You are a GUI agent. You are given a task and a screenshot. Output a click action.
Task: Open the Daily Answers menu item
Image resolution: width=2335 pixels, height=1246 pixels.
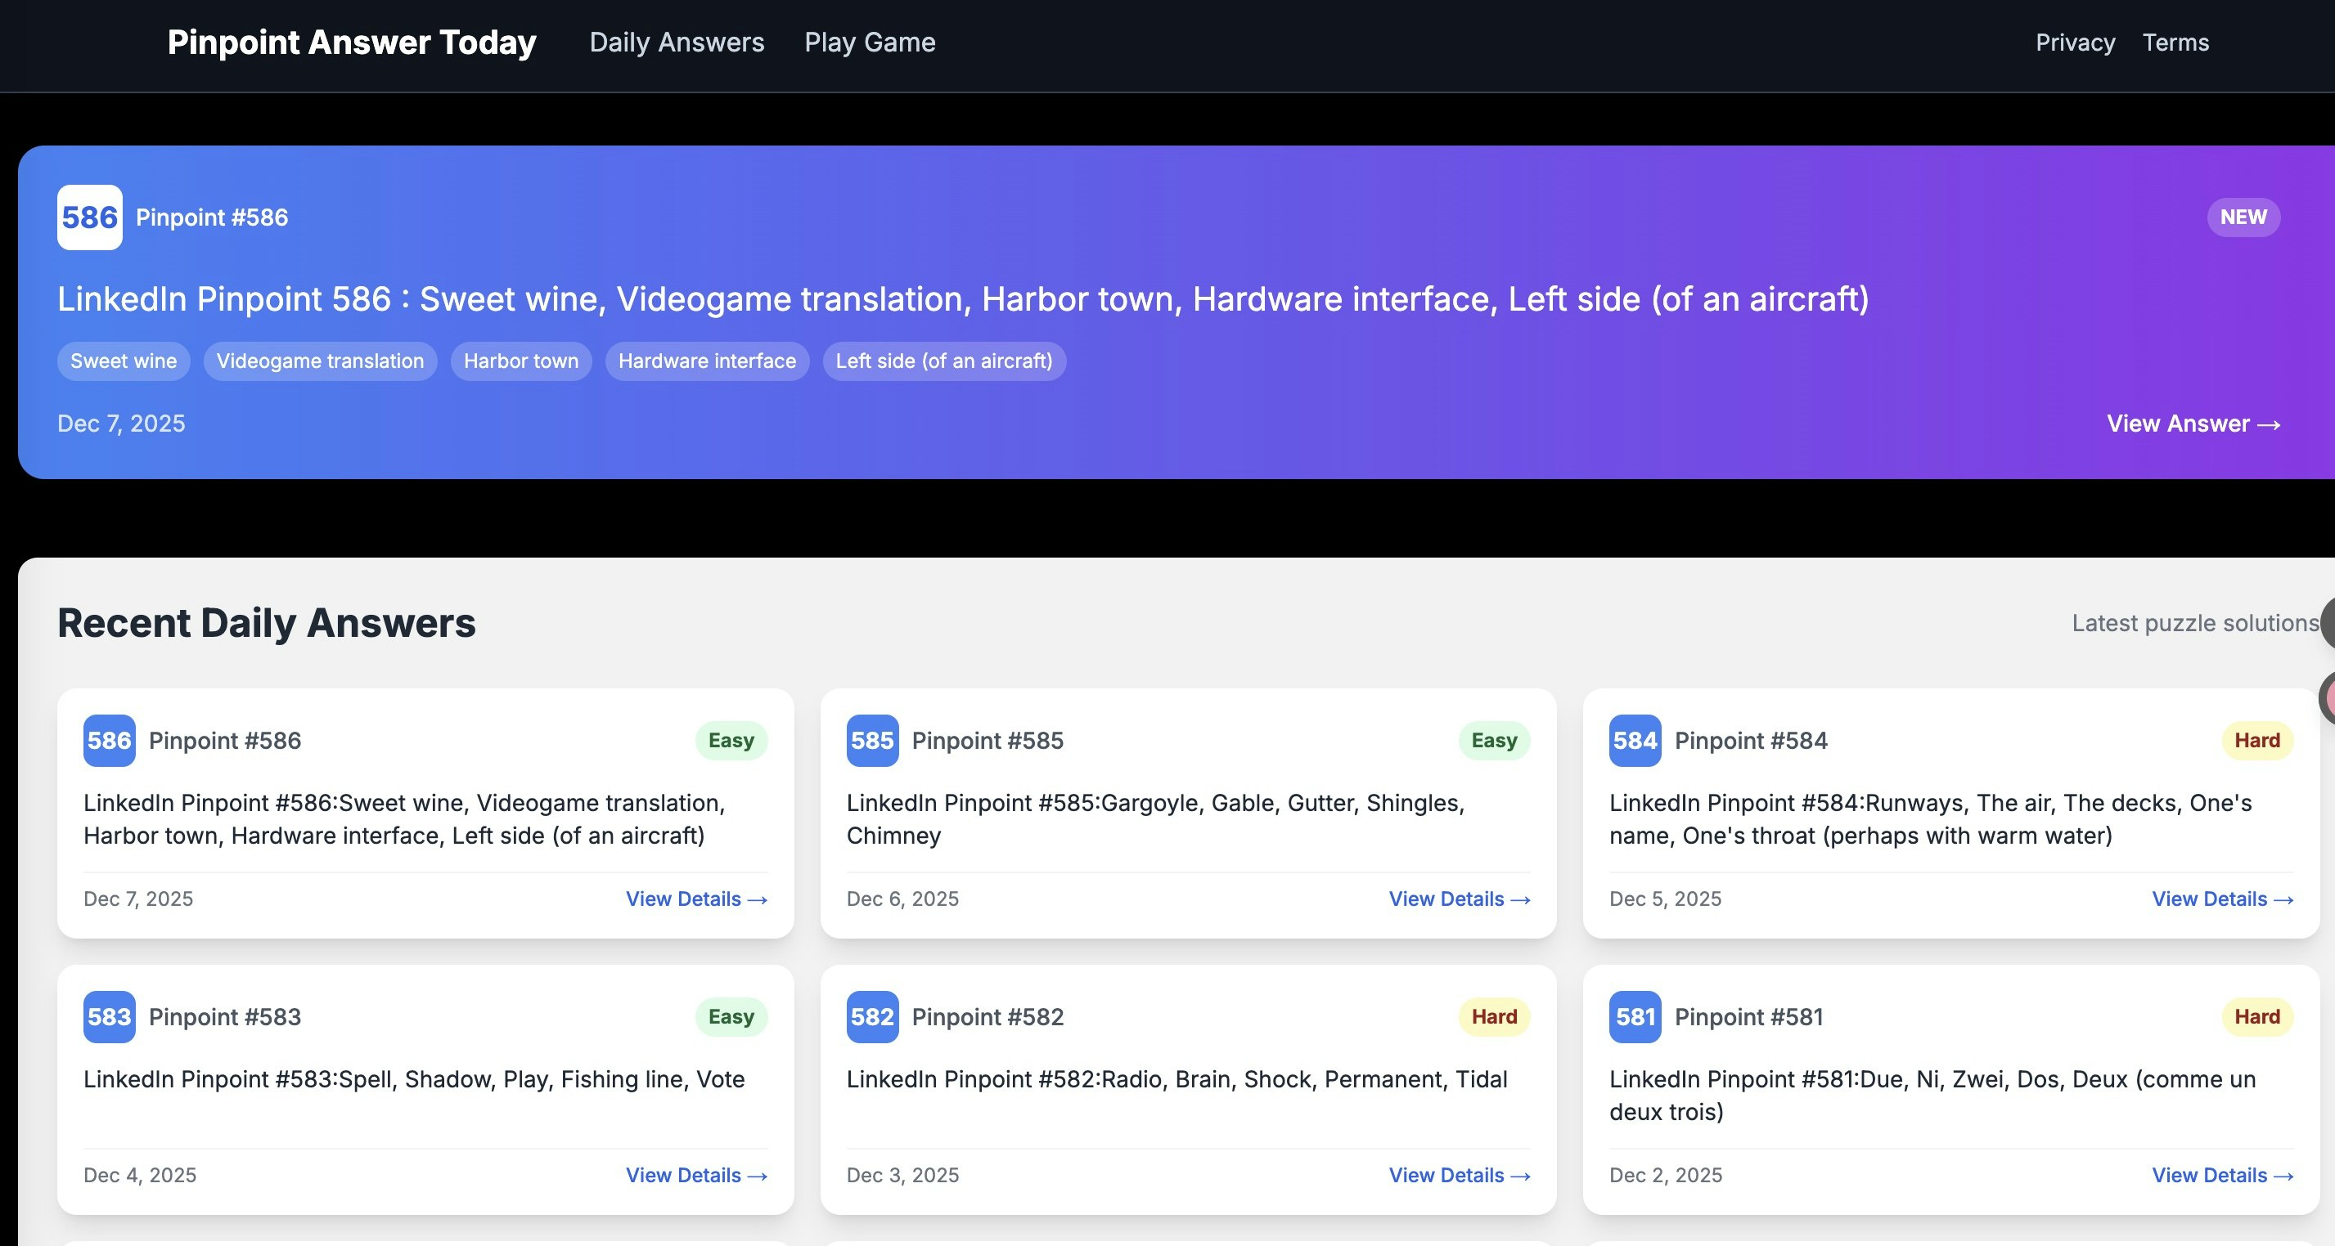pos(677,42)
